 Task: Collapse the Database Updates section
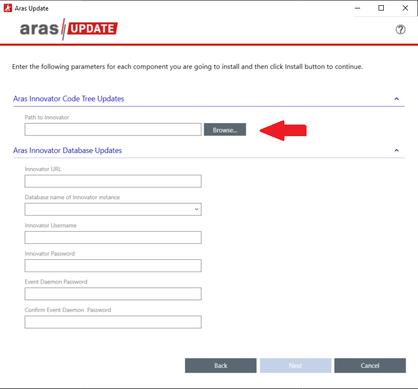(396, 150)
